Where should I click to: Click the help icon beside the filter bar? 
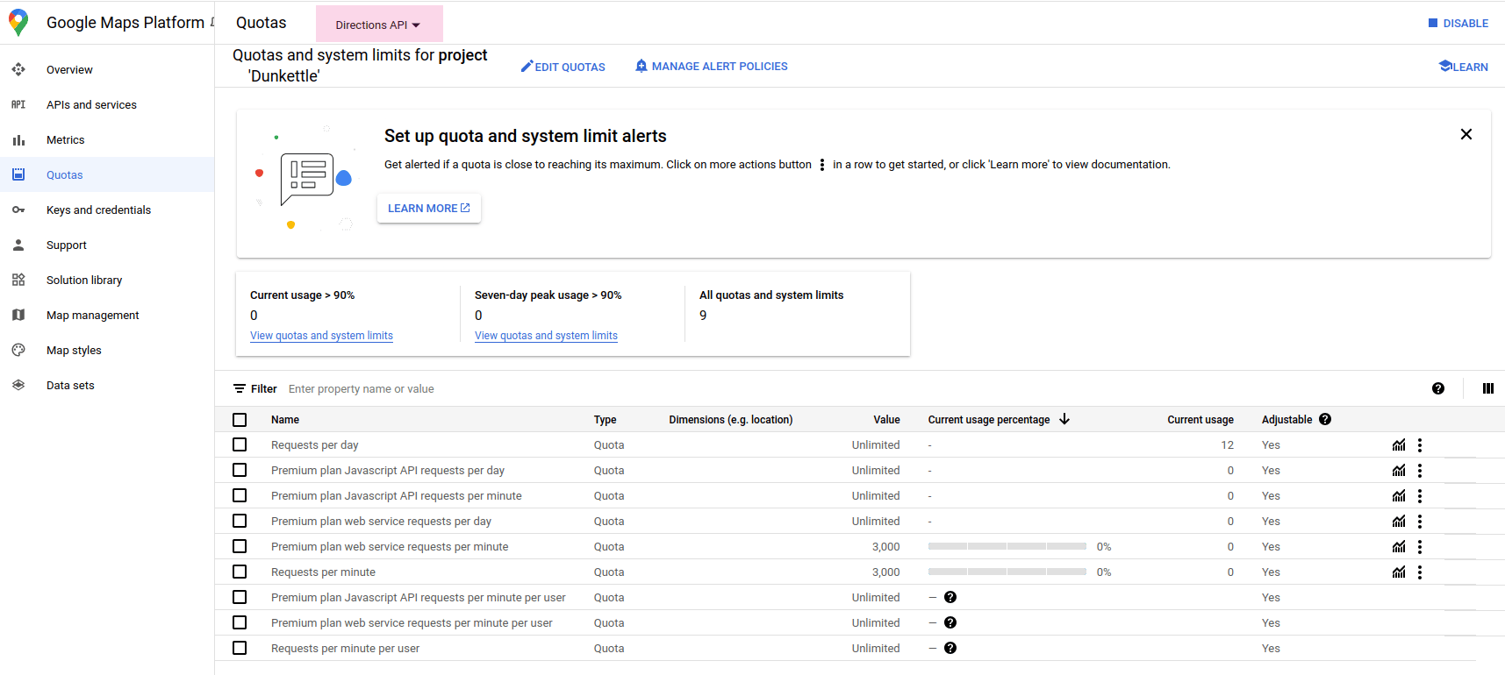coord(1437,388)
